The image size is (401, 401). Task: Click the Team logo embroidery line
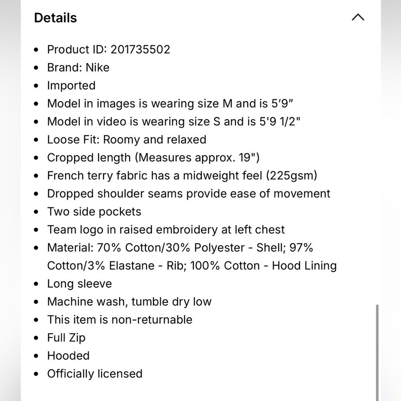click(x=166, y=230)
